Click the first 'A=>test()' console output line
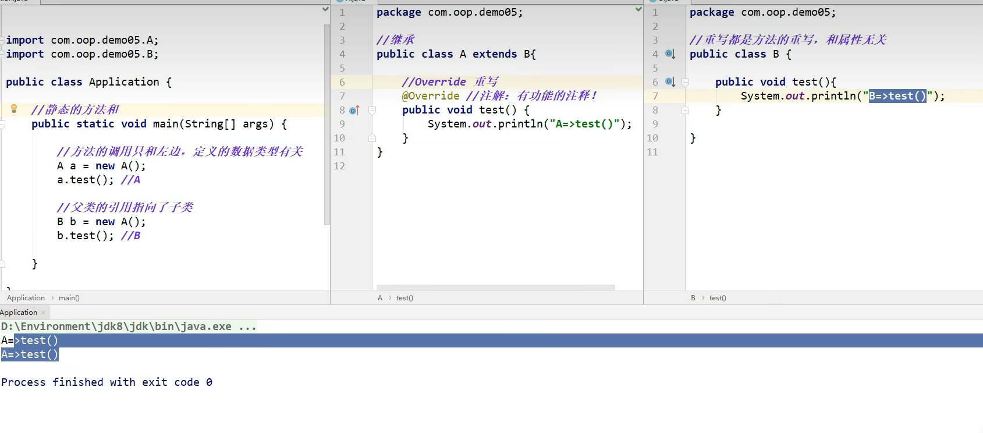The height and width of the screenshot is (433, 983). pyautogui.click(x=30, y=340)
